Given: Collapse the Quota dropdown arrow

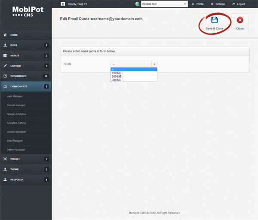Looking at the screenshot, I should [x=154, y=64].
